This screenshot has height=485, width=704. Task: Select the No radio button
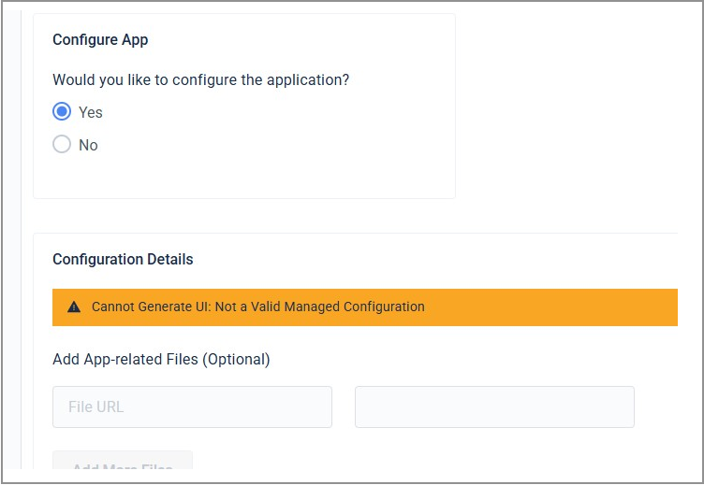click(62, 145)
